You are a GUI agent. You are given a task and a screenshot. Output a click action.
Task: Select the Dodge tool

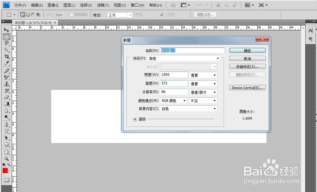click(6, 117)
